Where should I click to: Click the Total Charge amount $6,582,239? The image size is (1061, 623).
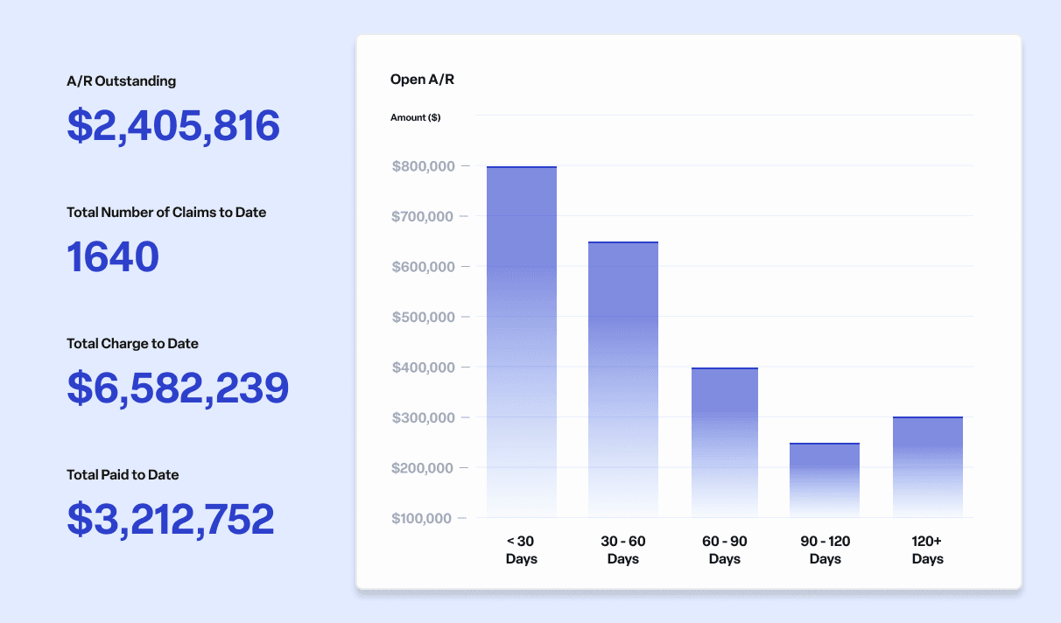point(178,388)
